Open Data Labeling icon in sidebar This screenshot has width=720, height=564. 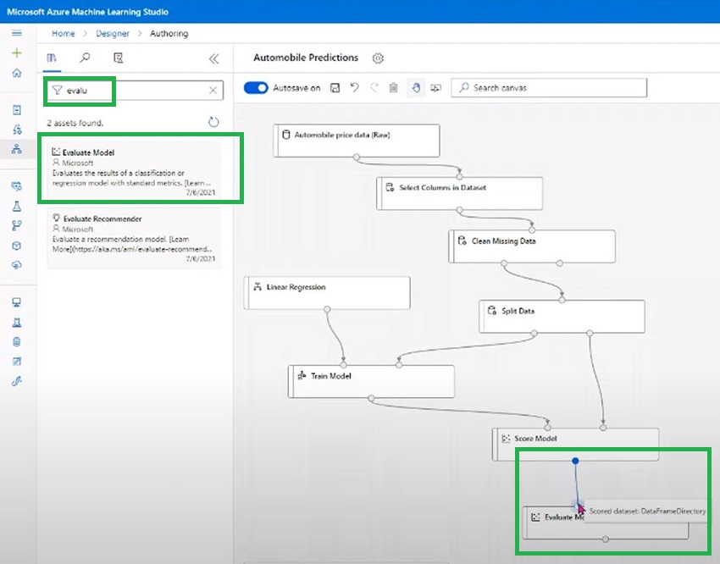point(17,361)
